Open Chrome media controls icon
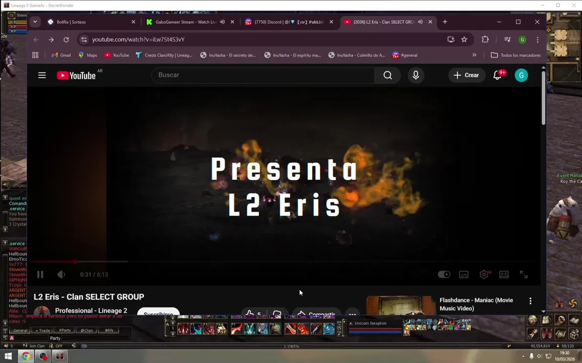Image resolution: width=582 pixels, height=363 pixels. click(x=507, y=39)
